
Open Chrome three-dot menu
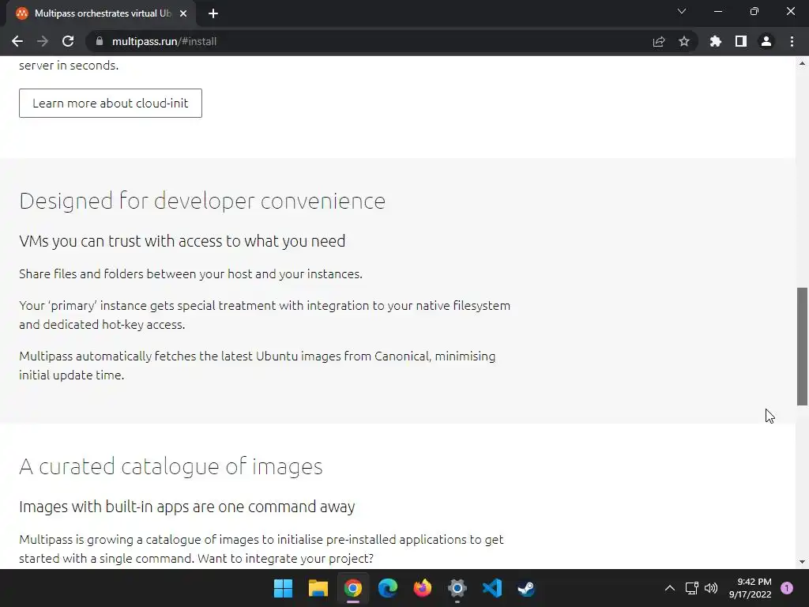pos(792,41)
